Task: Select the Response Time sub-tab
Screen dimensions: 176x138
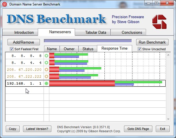Action: 115,49
